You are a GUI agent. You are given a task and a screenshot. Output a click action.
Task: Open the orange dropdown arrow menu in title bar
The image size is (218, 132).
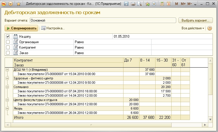[11, 4]
